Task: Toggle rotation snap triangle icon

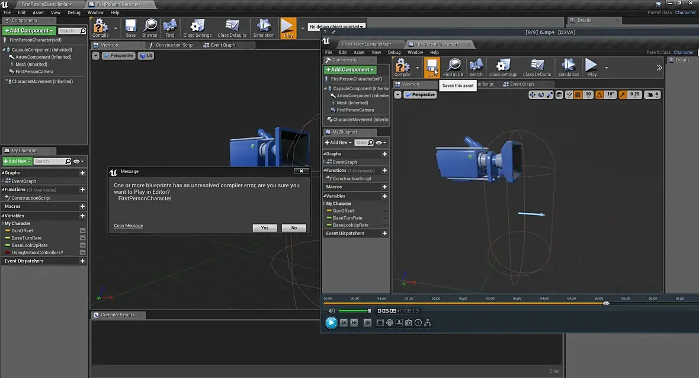Action: pos(599,95)
